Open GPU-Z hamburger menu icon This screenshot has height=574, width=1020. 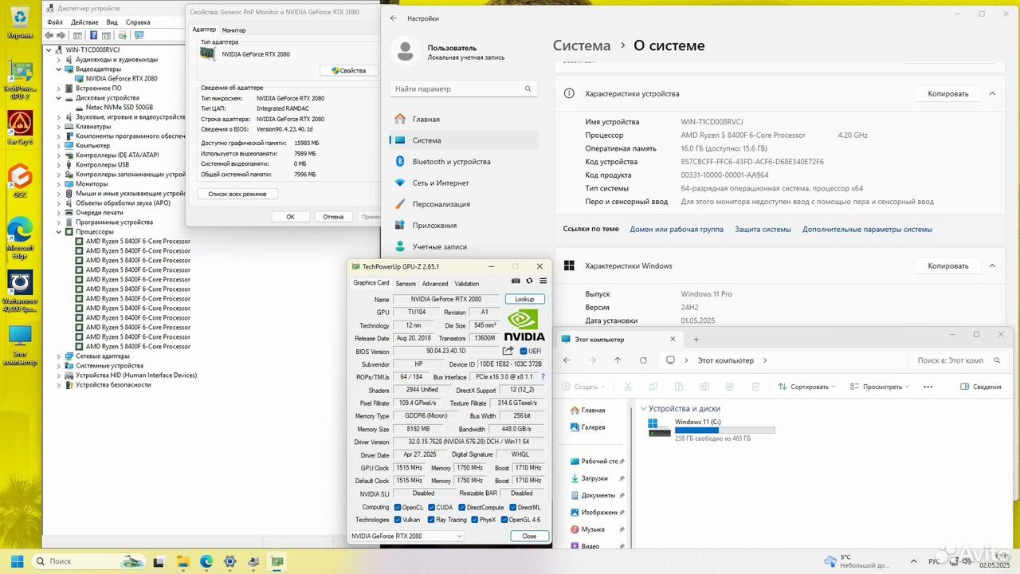543,281
